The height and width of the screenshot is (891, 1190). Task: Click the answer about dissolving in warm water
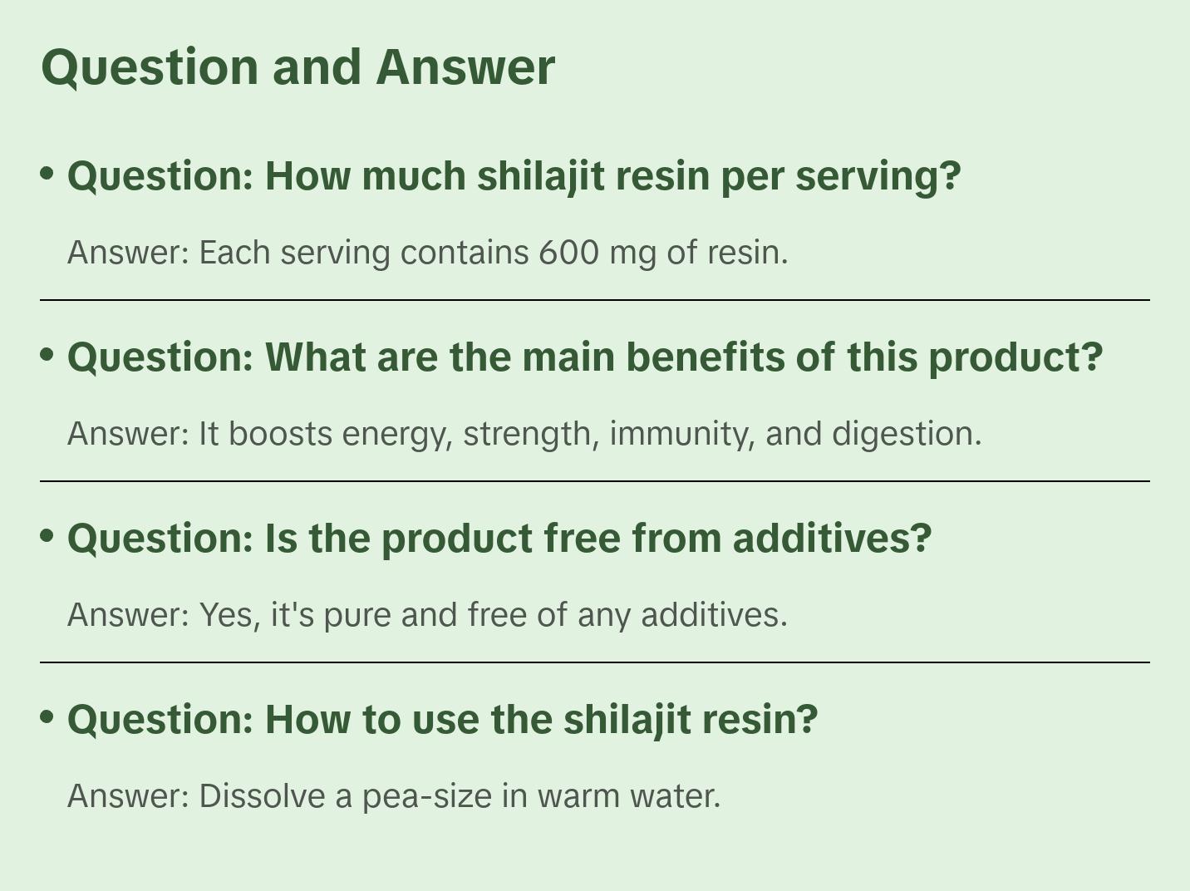(394, 796)
